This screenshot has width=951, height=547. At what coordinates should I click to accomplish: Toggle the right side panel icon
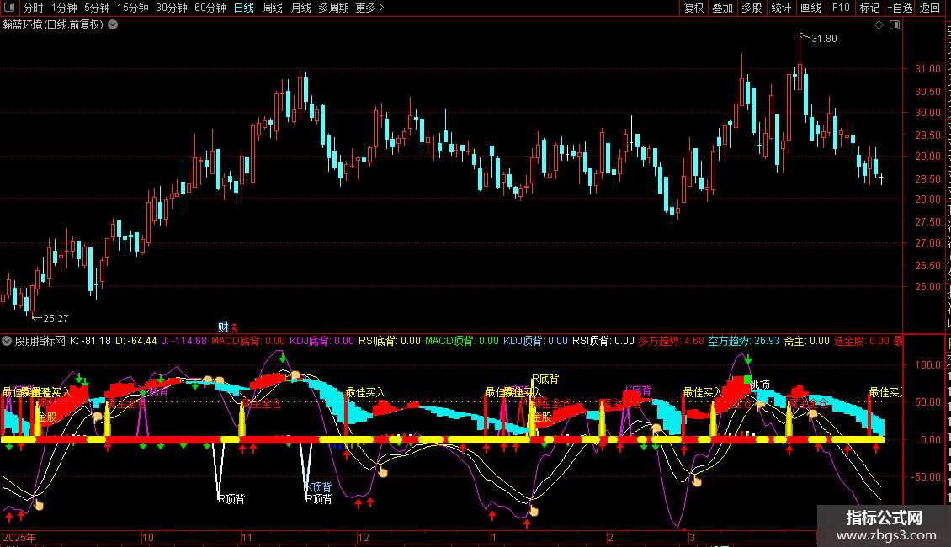coord(894,25)
